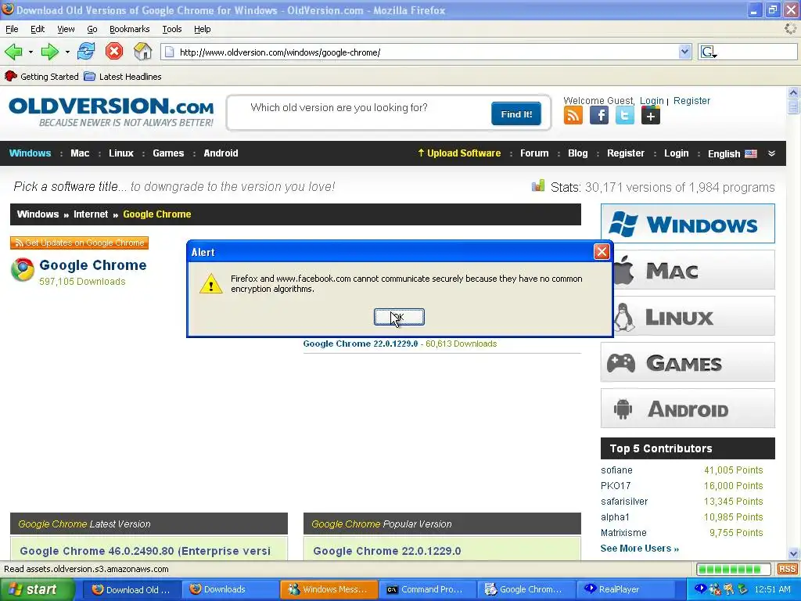Expand the English language dropdown
The image size is (801, 601).
[732, 154]
